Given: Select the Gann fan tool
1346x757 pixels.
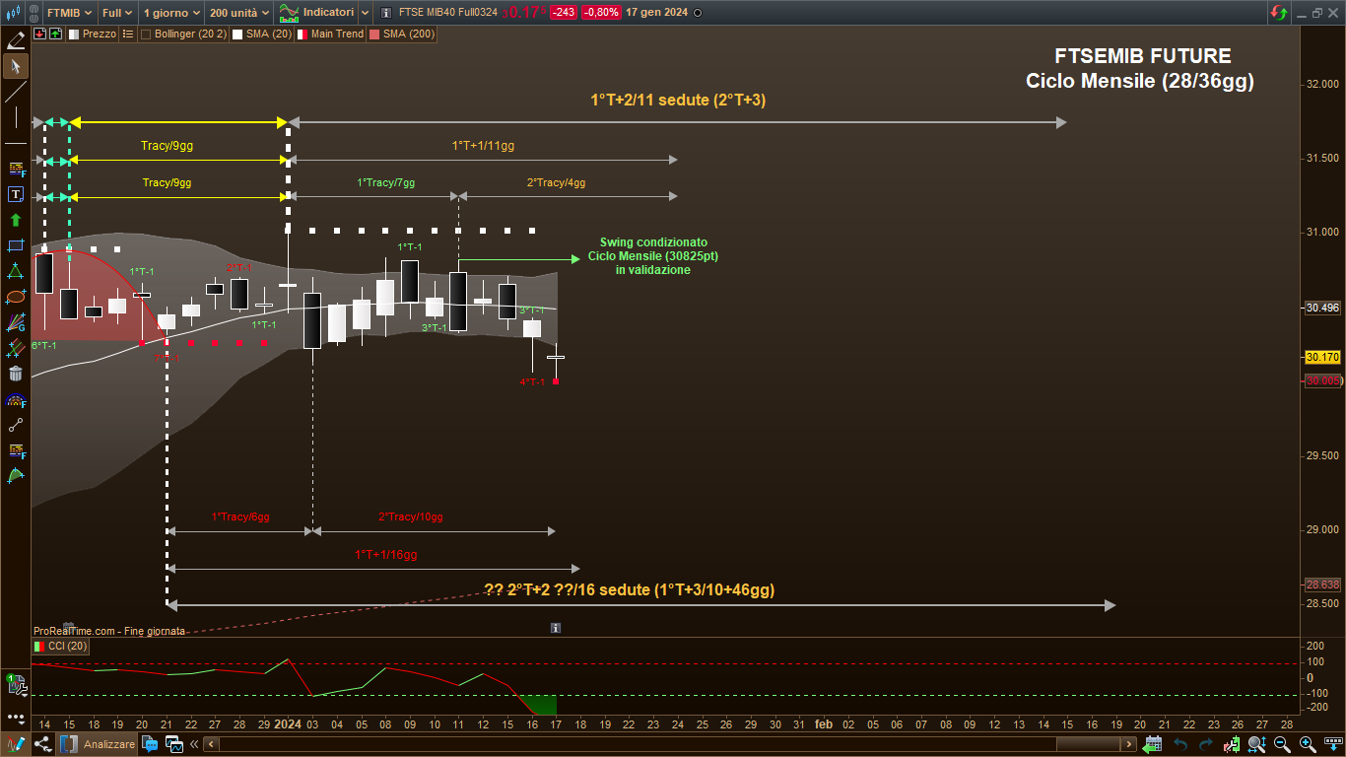Looking at the screenshot, I should pyautogui.click(x=15, y=322).
